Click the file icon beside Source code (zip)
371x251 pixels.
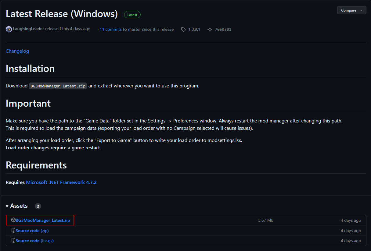(x=13, y=231)
